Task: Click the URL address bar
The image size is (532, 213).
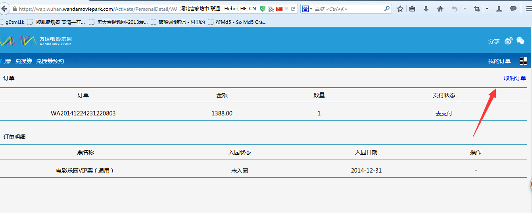Action: coord(97,9)
